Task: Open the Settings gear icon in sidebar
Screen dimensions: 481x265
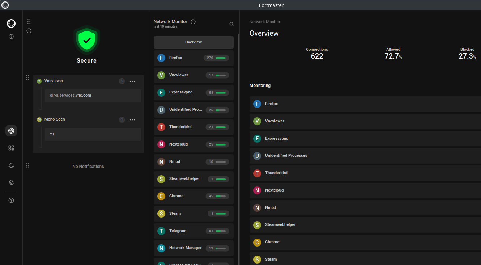Action: (x=11, y=183)
